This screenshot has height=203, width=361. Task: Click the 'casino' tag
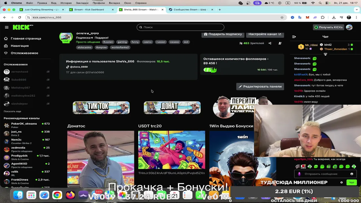(148, 42)
